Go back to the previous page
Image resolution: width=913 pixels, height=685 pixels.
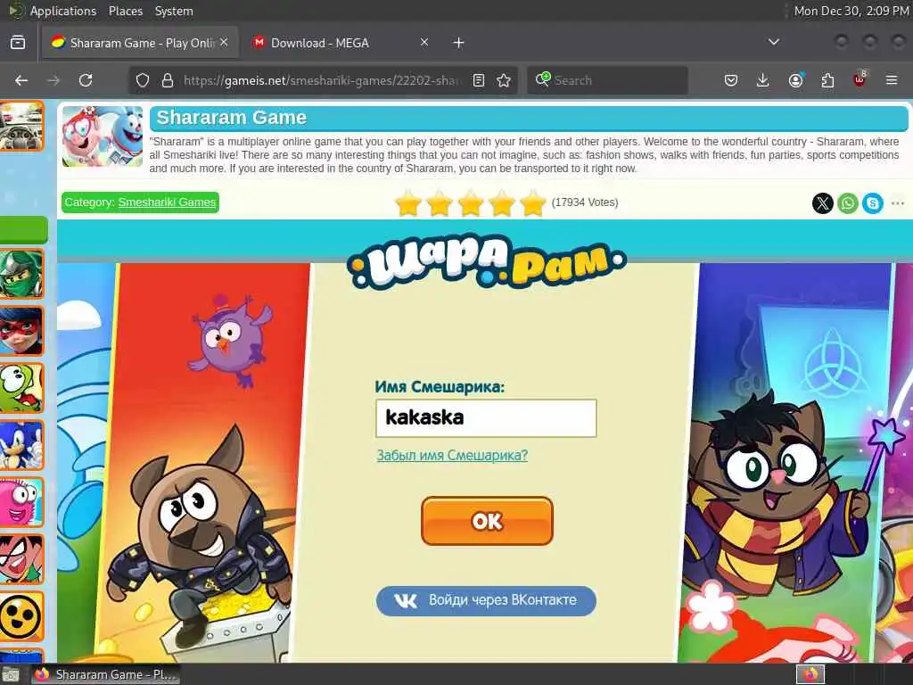[21, 80]
